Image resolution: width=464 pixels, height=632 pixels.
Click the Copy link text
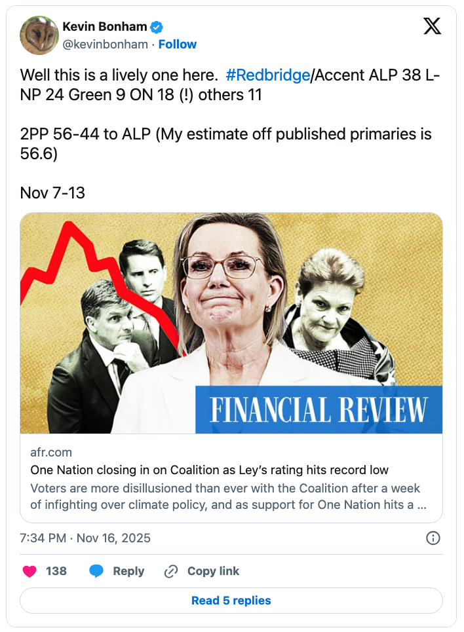[213, 571]
